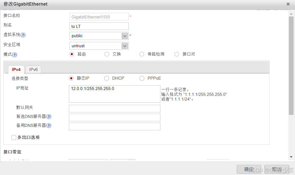The image size is (295, 175).
Task: Click the 连接类型 label
Action: pyautogui.click(x=20, y=78)
